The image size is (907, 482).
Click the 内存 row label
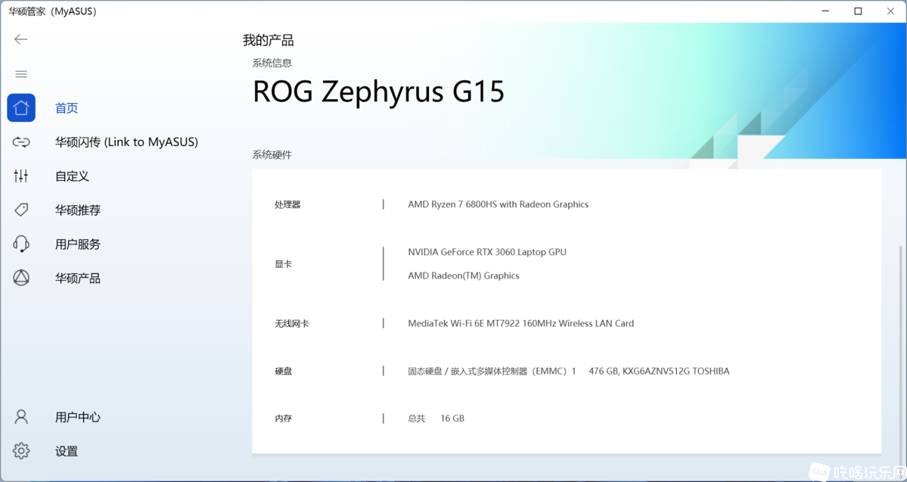click(x=284, y=418)
